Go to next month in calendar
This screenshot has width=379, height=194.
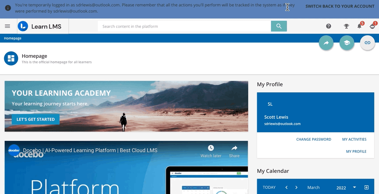coord(296,188)
